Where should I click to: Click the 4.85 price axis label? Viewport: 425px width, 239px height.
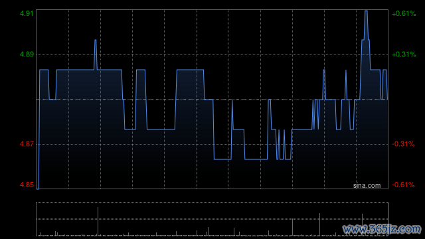27,185
